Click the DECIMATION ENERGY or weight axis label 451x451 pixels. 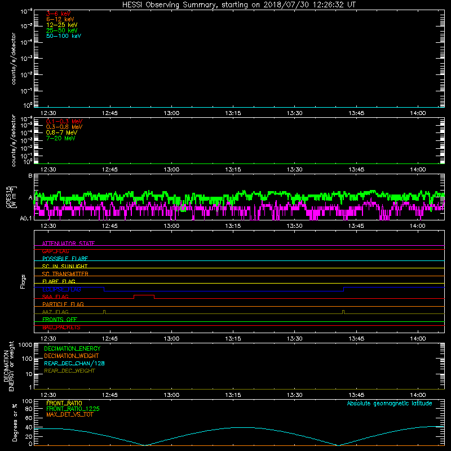(x=8, y=366)
